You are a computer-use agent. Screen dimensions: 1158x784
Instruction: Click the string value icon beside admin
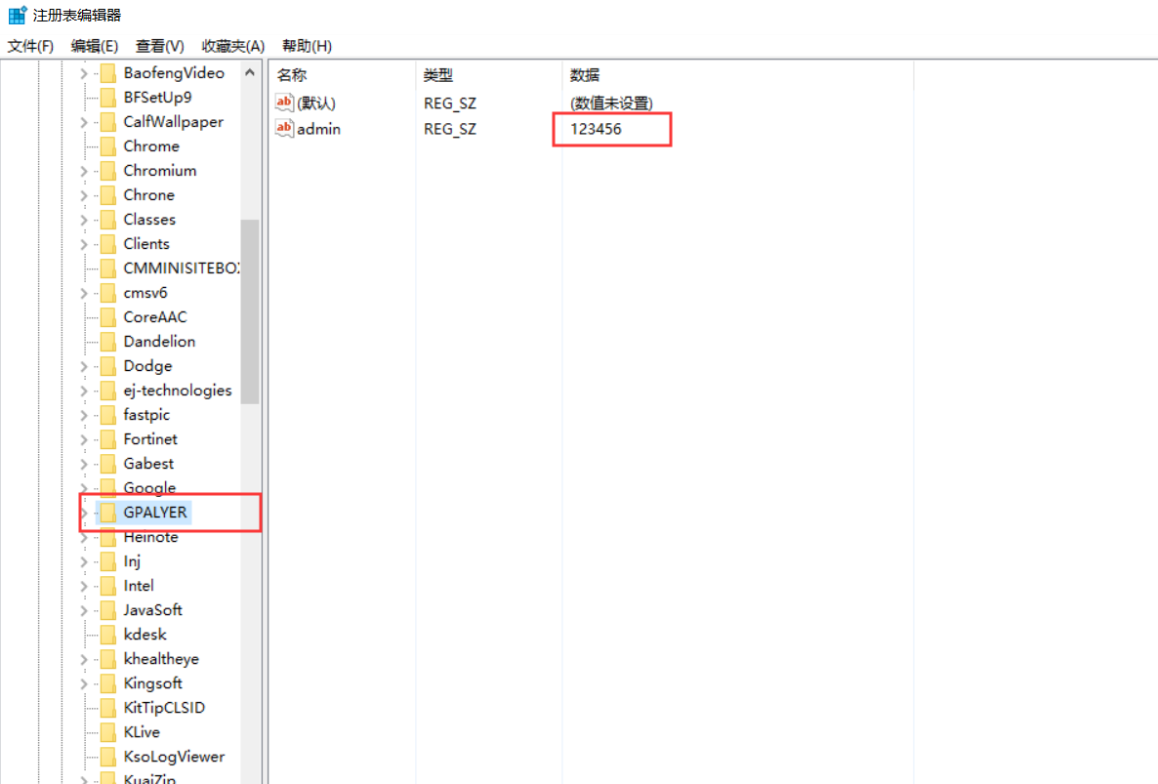click(284, 129)
